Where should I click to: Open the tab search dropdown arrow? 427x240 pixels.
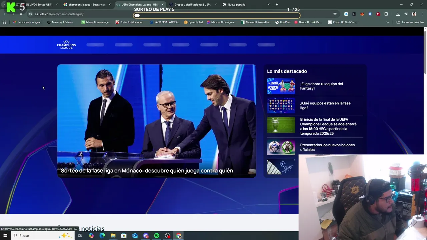(x=4, y=5)
